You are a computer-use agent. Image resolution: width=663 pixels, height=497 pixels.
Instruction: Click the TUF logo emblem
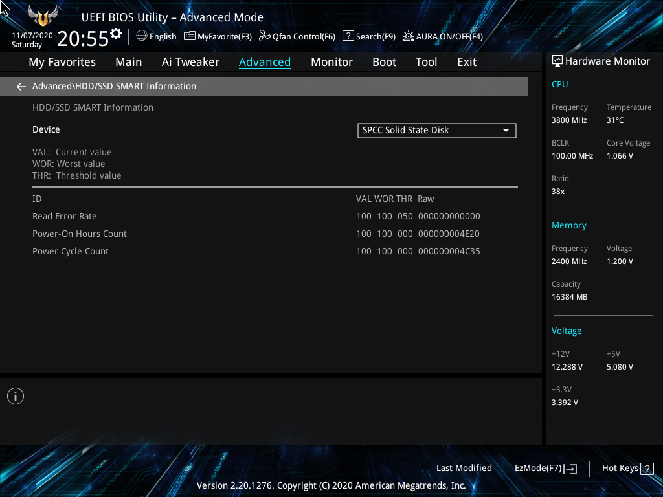(x=43, y=16)
